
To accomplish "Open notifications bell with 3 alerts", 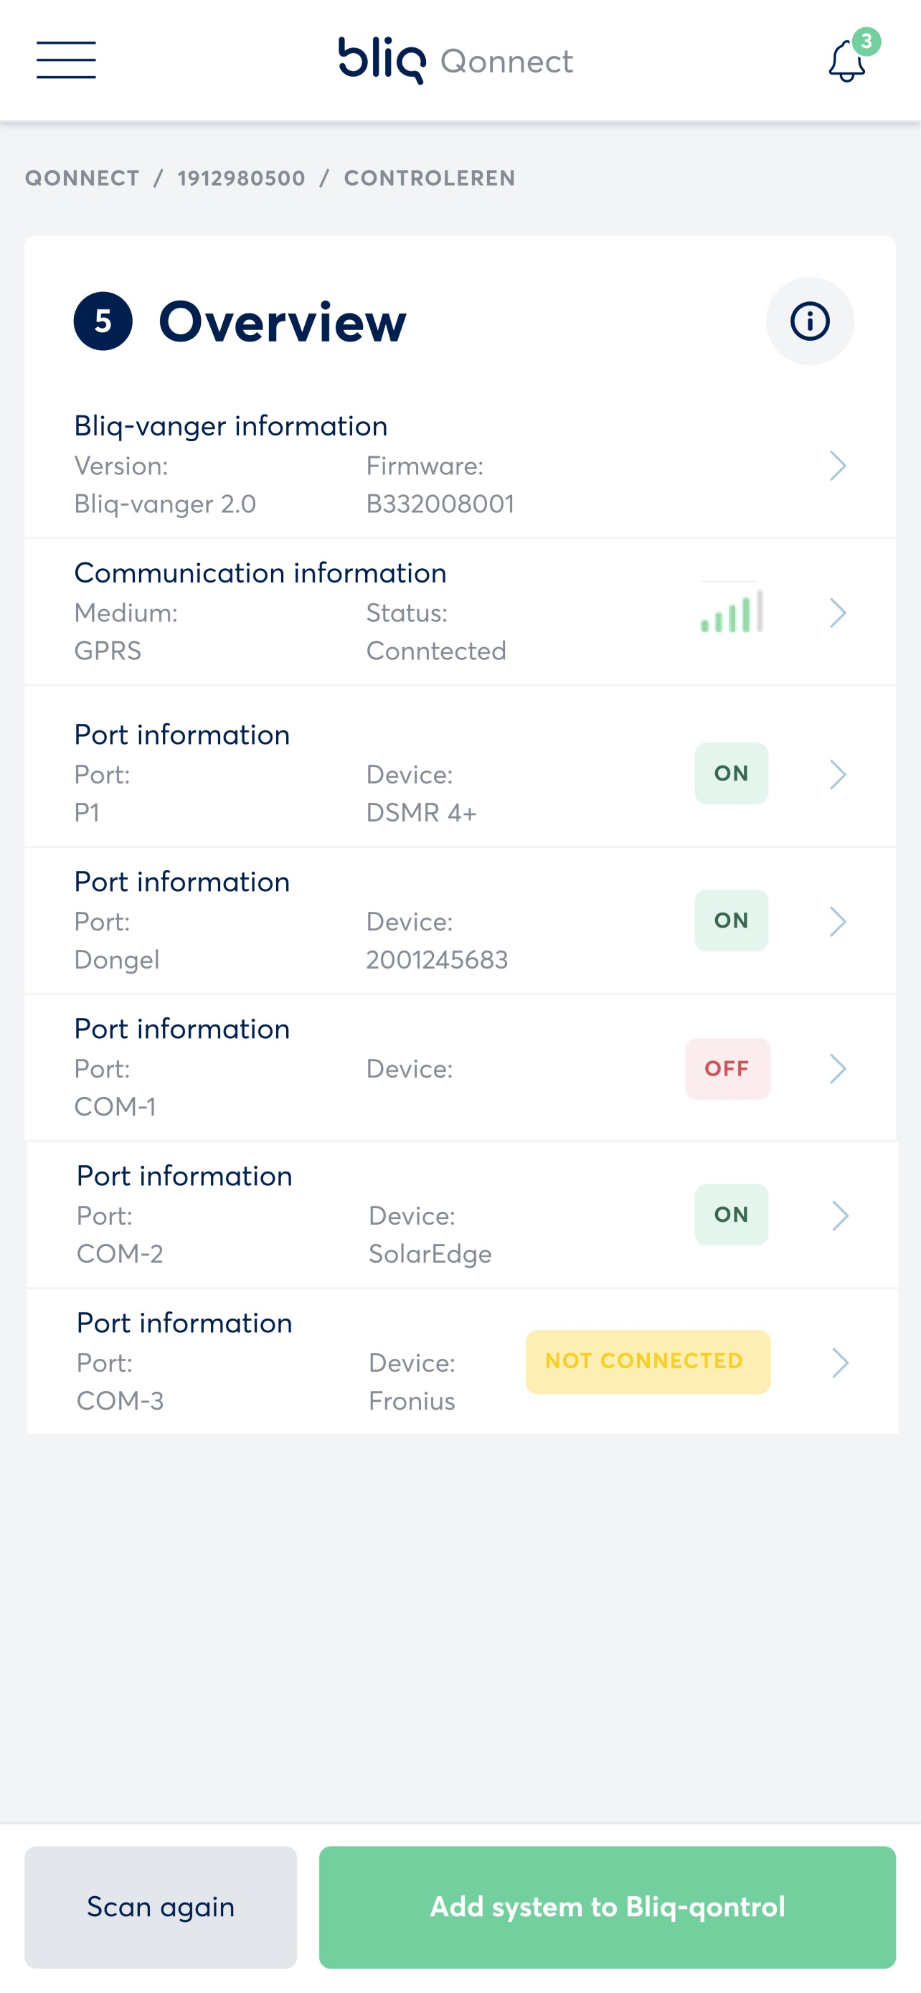I will click(x=848, y=62).
